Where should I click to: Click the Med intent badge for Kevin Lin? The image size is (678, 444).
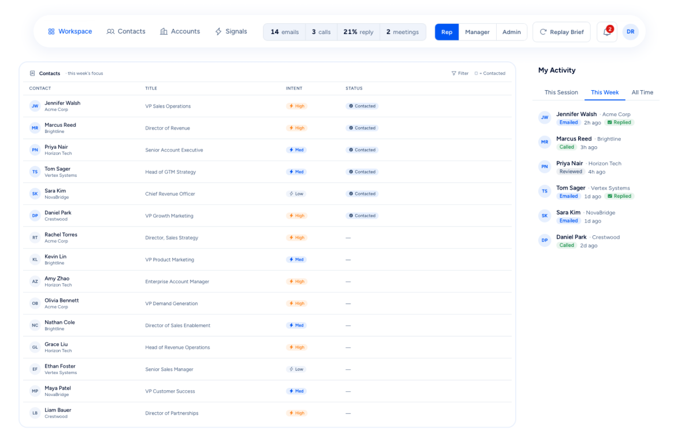296,260
